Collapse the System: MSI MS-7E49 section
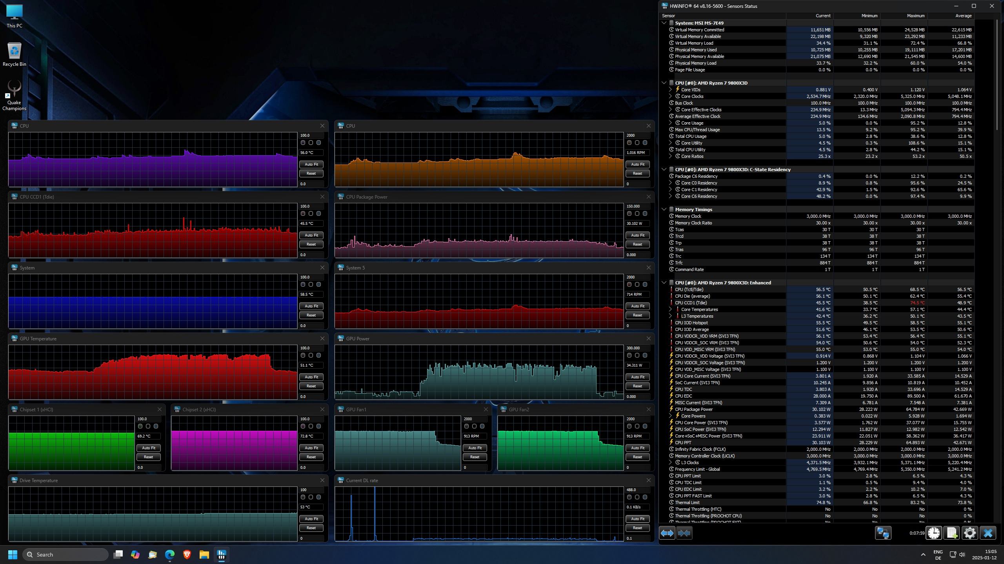 click(x=664, y=23)
